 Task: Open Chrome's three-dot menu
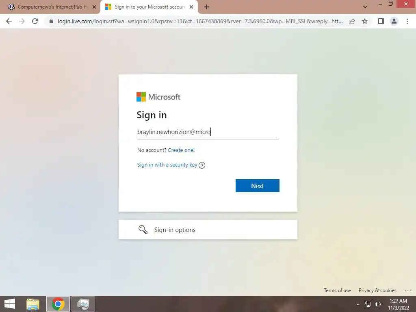click(x=407, y=21)
